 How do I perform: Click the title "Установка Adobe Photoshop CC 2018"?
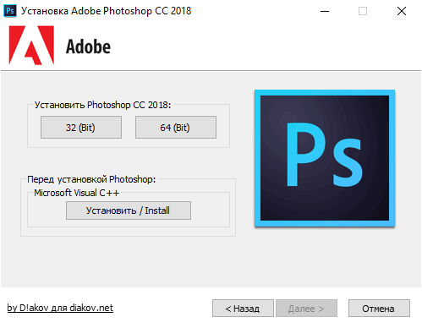[106, 11]
